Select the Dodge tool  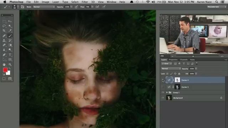click(x=10, y=50)
